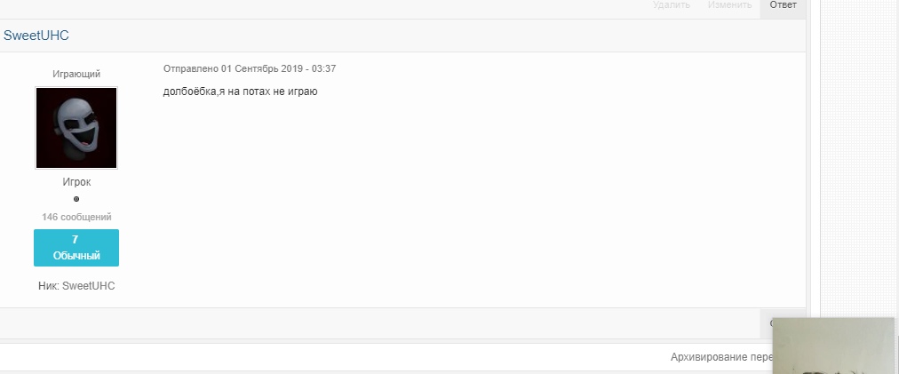Click the Играющий group title
This screenshot has width=899, height=374.
76,74
